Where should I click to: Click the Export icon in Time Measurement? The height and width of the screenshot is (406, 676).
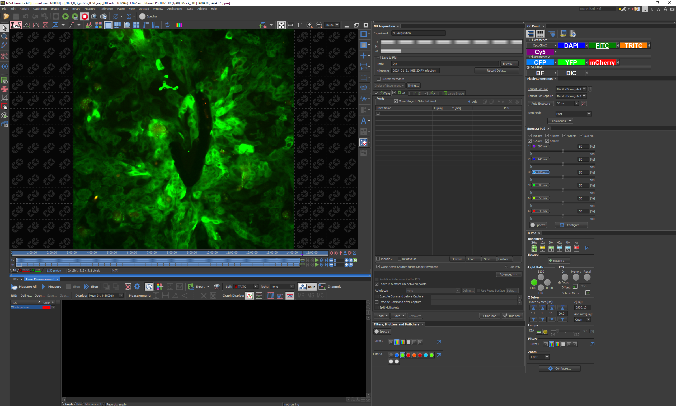click(x=191, y=286)
